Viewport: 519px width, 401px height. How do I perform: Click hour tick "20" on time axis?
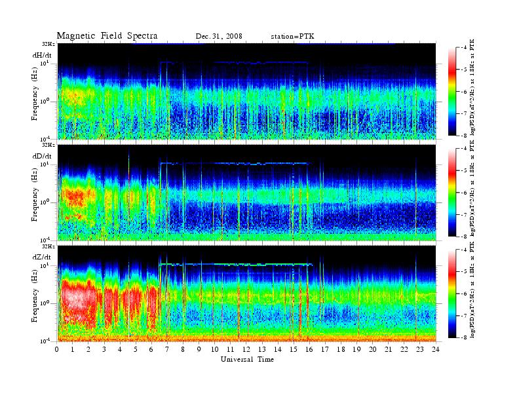(373, 350)
